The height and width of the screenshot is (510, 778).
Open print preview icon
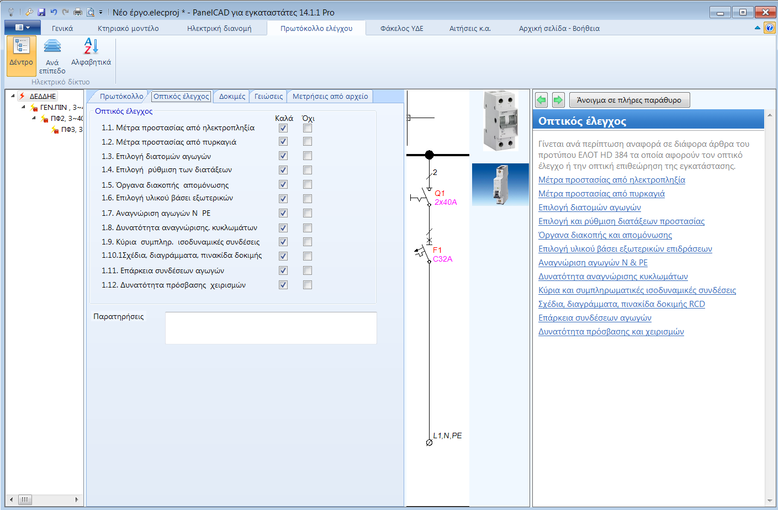(89, 12)
